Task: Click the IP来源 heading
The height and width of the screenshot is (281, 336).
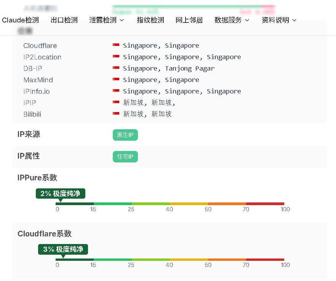Action: pos(29,134)
